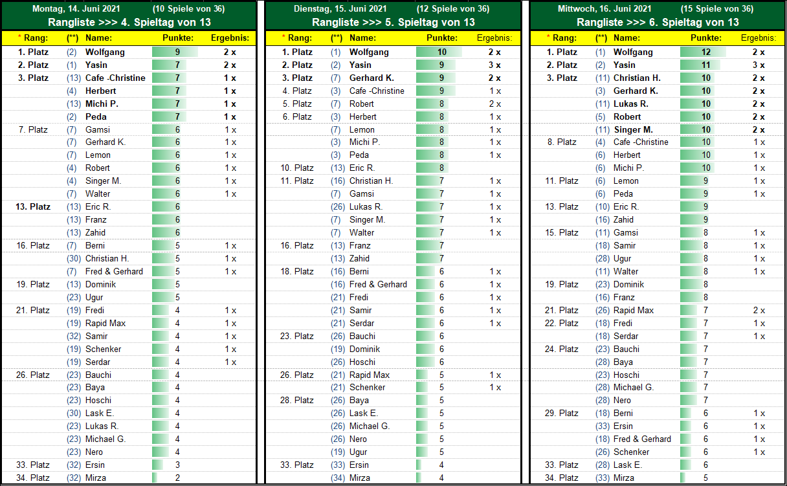The height and width of the screenshot is (486, 787).
Task: Click 'Lemon' name in the Dienstag table
Action: (x=362, y=129)
